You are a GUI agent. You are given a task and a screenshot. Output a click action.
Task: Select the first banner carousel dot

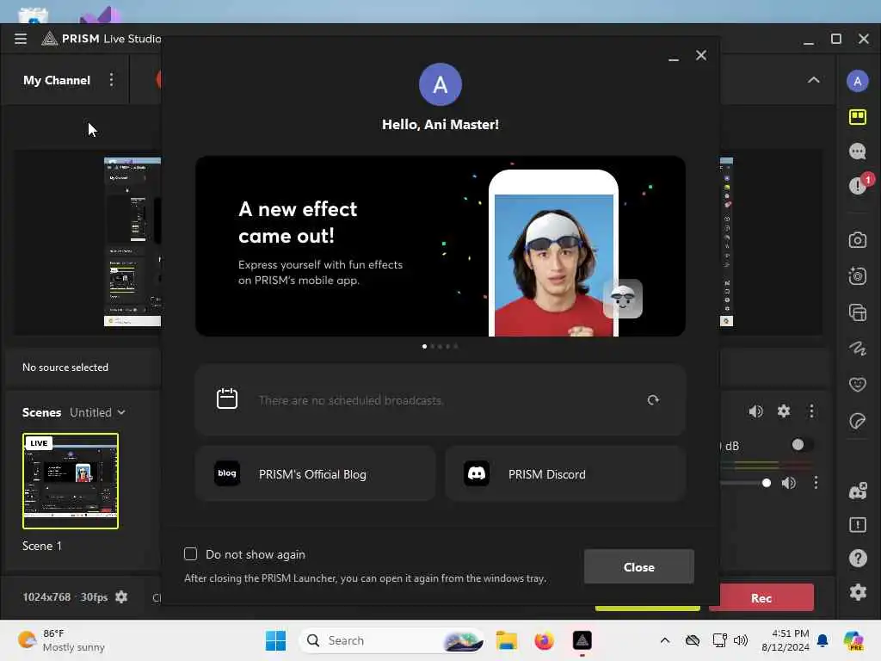tap(424, 346)
